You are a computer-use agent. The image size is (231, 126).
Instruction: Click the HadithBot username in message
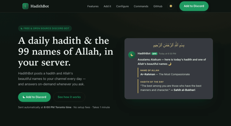[144, 53]
